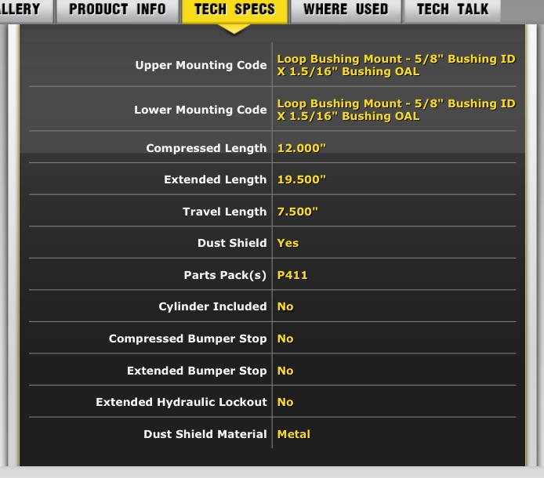
Task: Switch to the Where Used tab
Action: click(345, 10)
